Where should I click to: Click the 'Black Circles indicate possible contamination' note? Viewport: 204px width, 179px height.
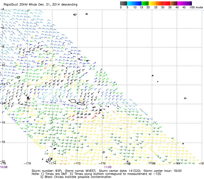(x=78, y=177)
